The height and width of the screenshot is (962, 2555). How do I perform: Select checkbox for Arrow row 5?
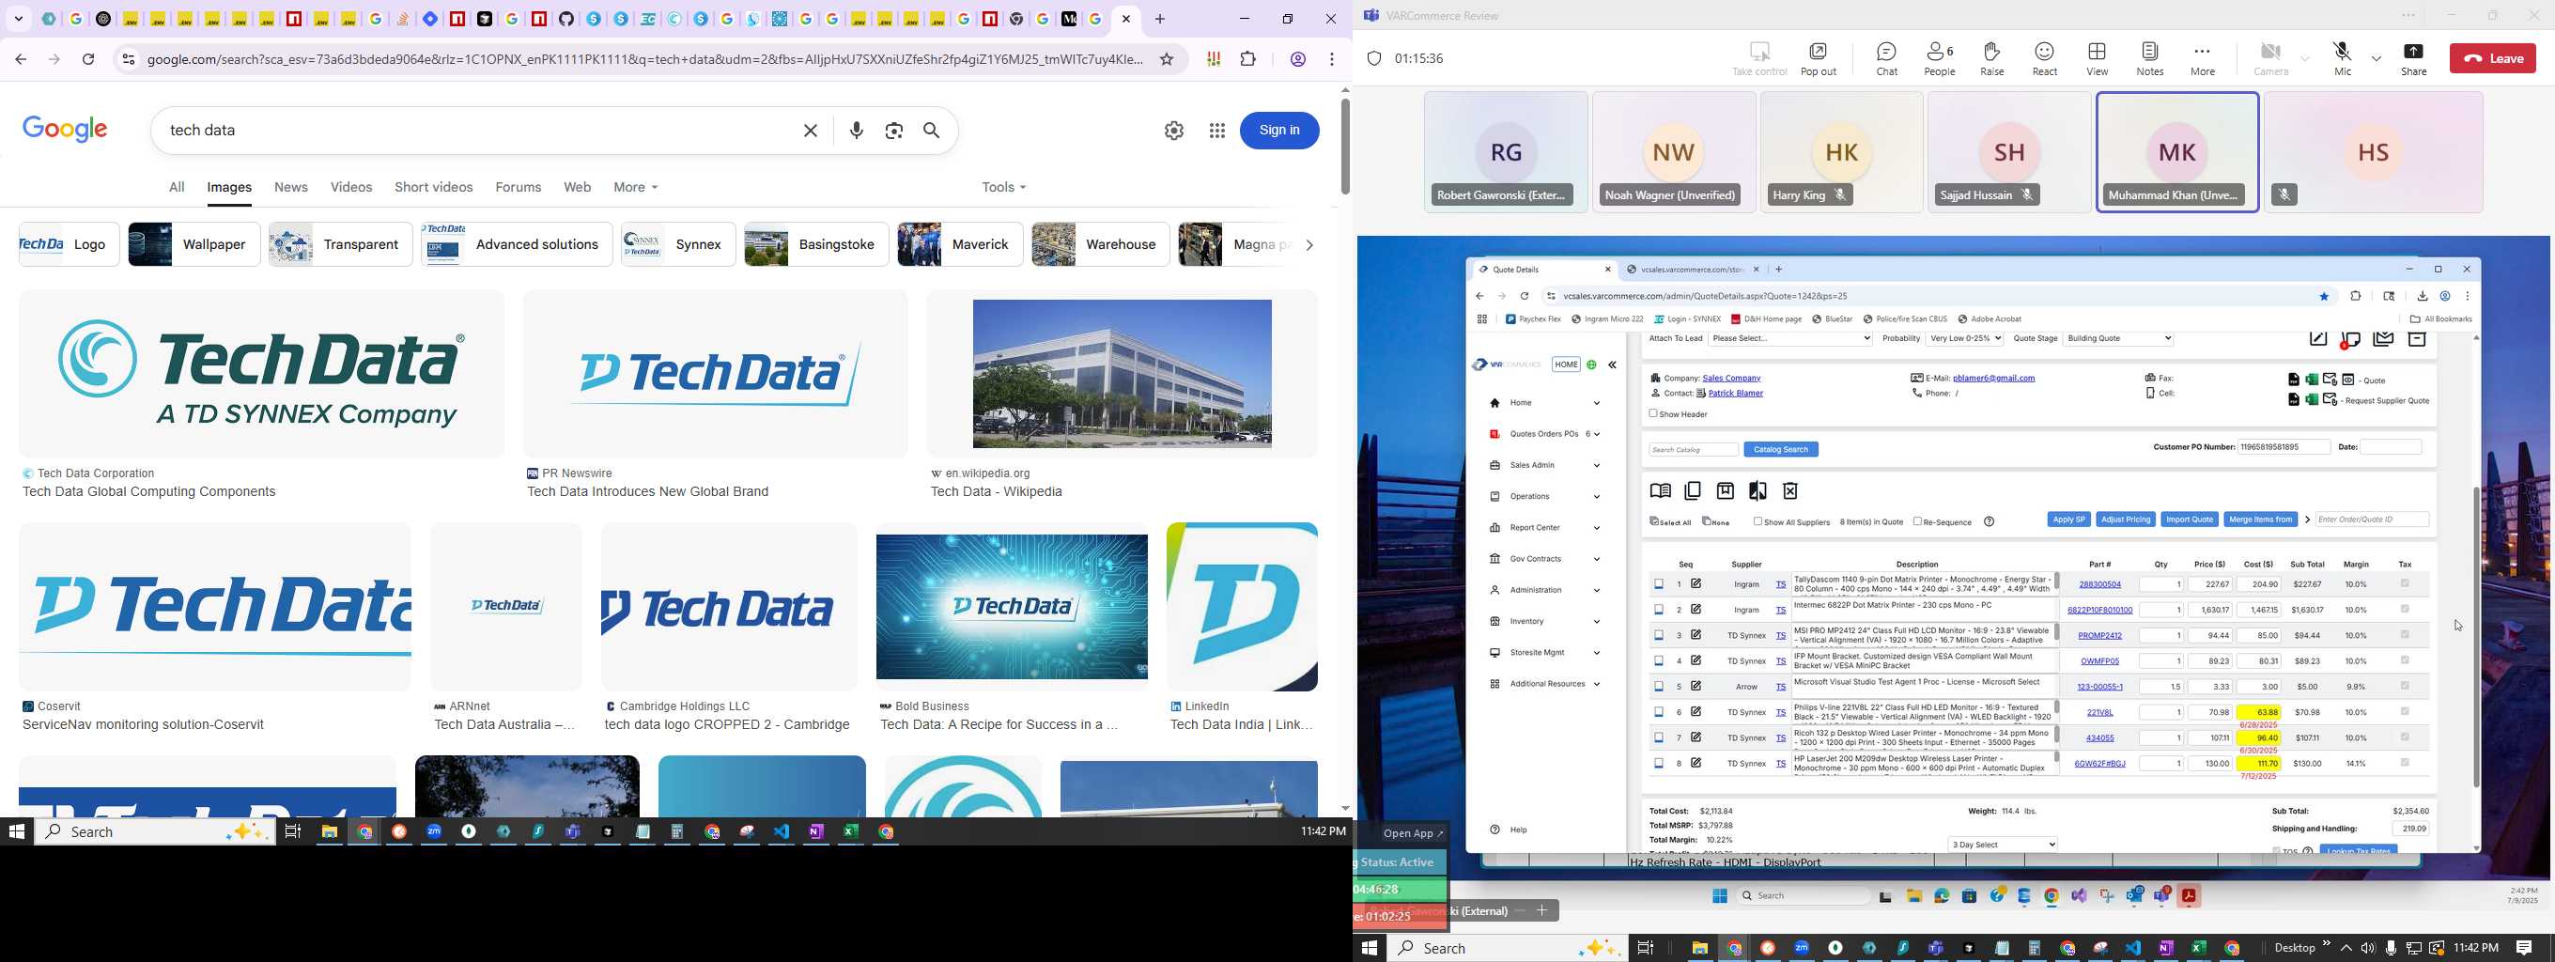[1658, 688]
